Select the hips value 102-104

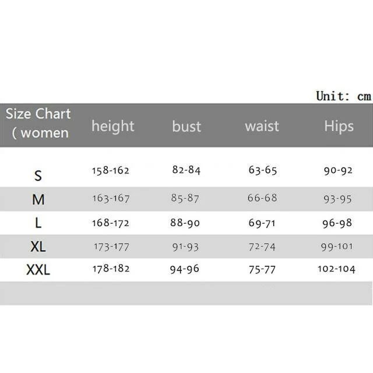336,269
